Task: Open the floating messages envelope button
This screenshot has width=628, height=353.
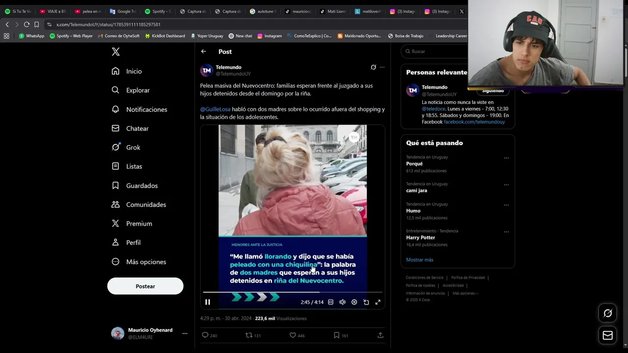Action: (x=608, y=335)
